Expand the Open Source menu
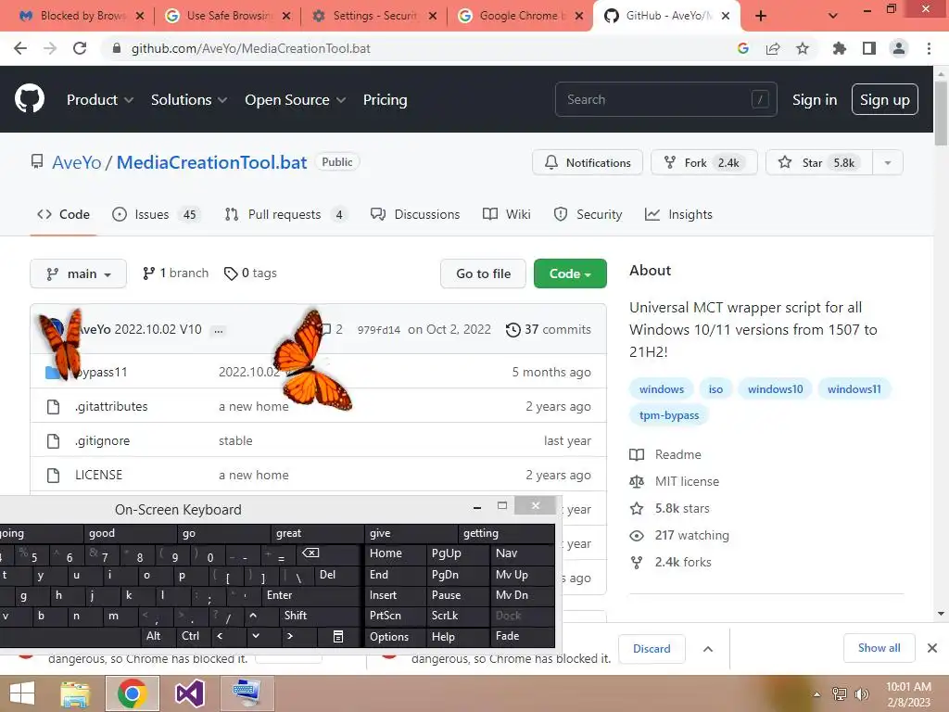949x712 pixels. (x=296, y=99)
